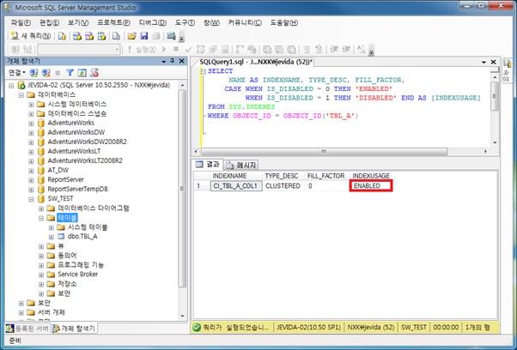Open the Edit (편집) menu

click(x=50, y=22)
